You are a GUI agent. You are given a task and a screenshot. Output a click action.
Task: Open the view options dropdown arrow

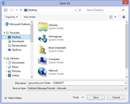point(115,17)
